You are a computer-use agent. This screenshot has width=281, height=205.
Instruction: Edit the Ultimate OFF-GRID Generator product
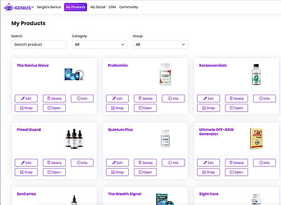pyautogui.click(x=209, y=163)
